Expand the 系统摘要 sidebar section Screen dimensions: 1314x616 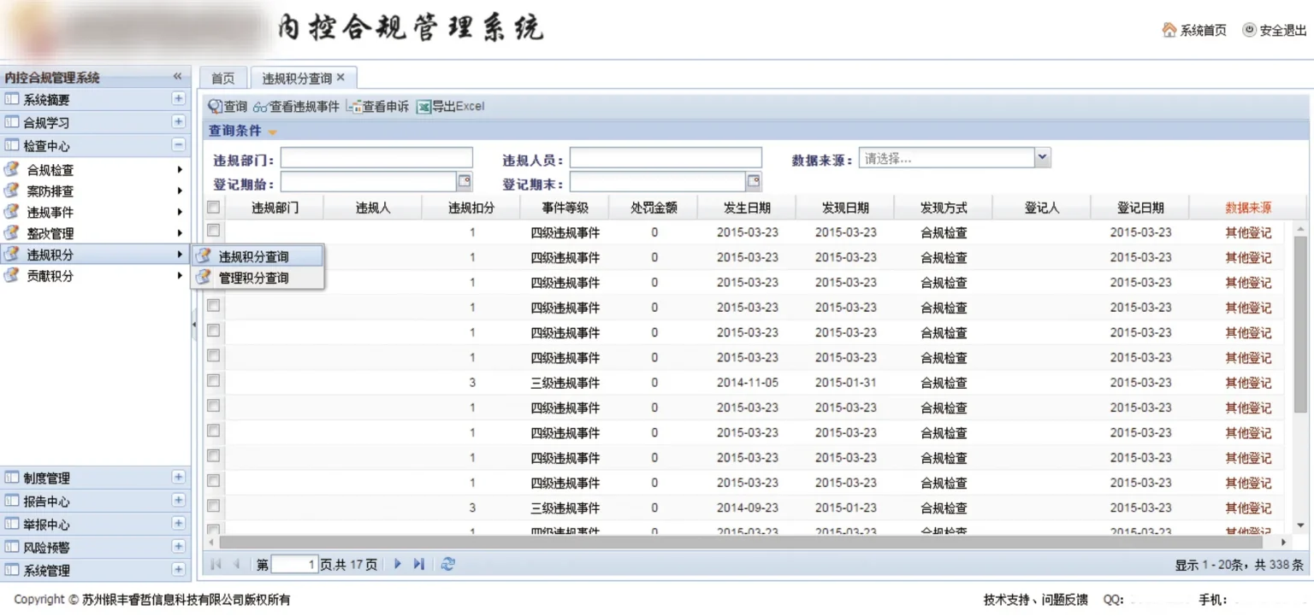178,99
